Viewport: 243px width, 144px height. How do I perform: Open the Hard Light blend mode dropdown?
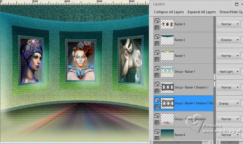(228, 72)
